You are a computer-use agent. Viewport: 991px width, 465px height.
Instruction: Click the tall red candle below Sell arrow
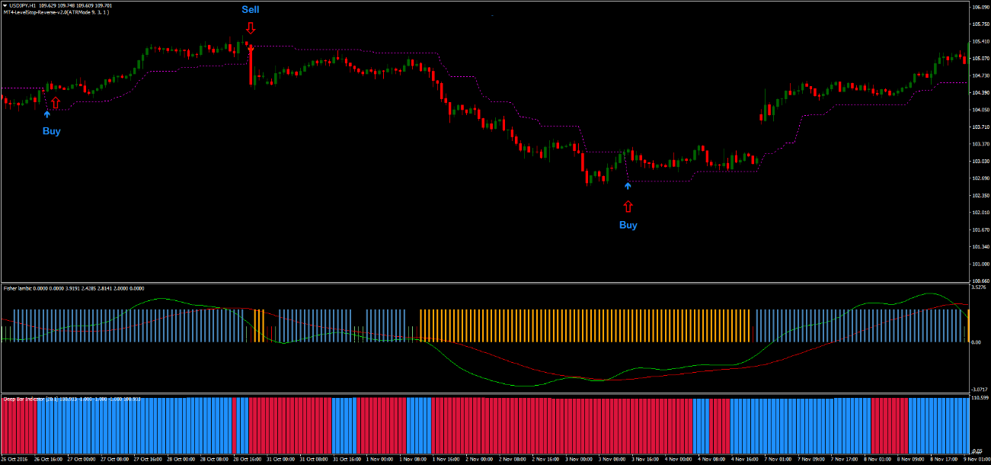pyautogui.click(x=251, y=67)
